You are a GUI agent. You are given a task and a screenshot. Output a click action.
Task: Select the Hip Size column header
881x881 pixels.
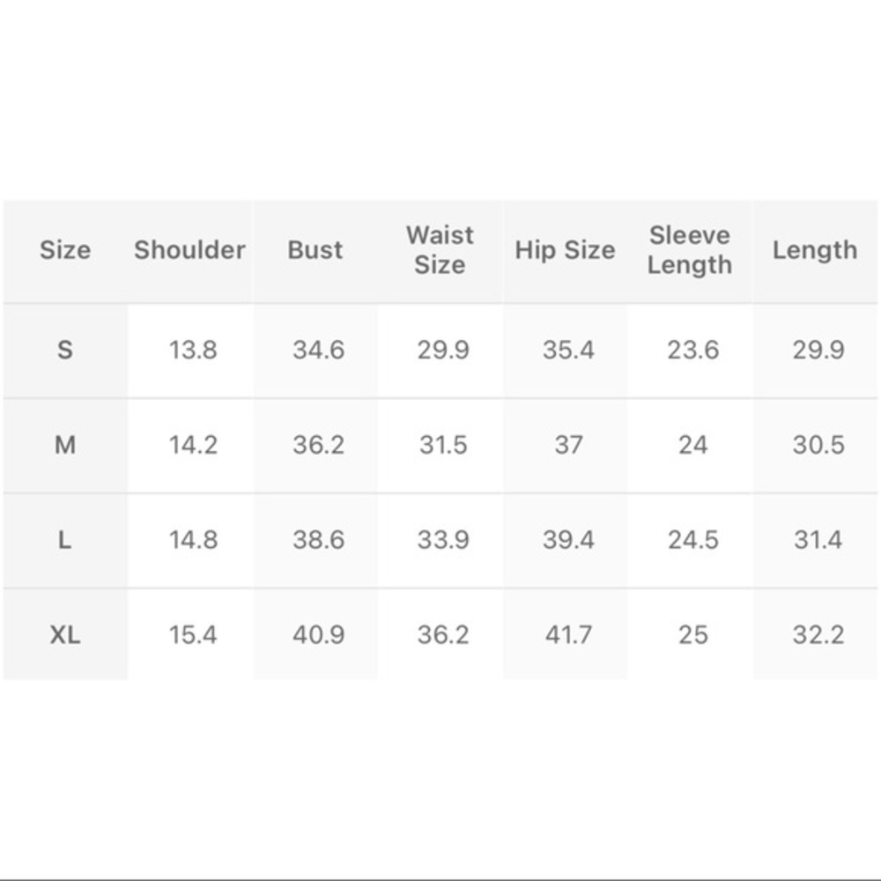565,250
